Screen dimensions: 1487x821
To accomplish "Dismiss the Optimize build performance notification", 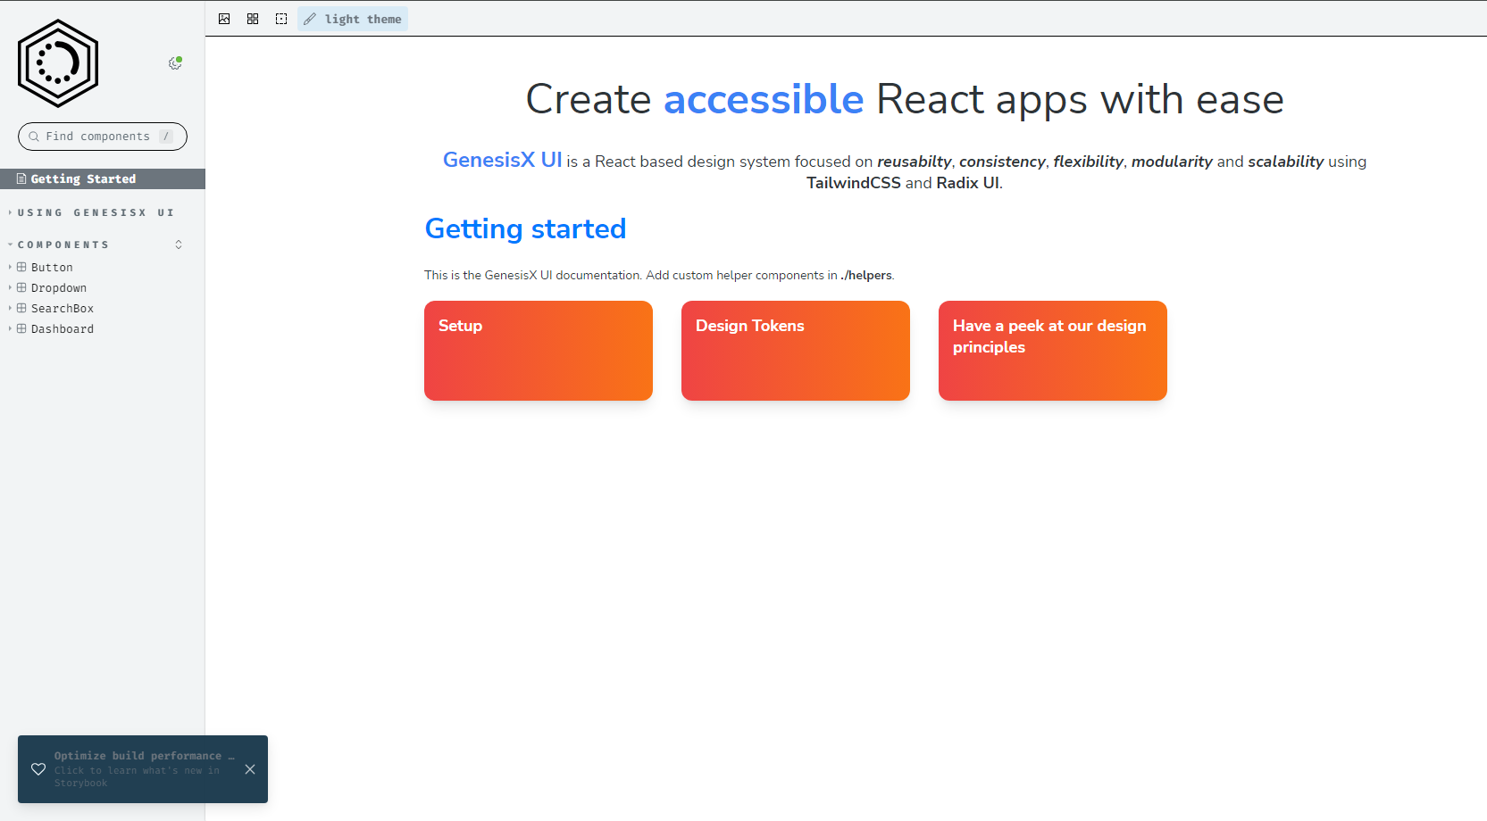I will coord(250,769).
